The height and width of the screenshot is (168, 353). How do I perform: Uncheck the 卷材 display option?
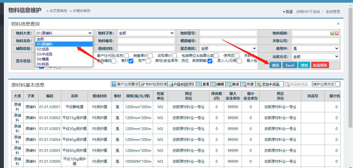[x=131, y=61]
